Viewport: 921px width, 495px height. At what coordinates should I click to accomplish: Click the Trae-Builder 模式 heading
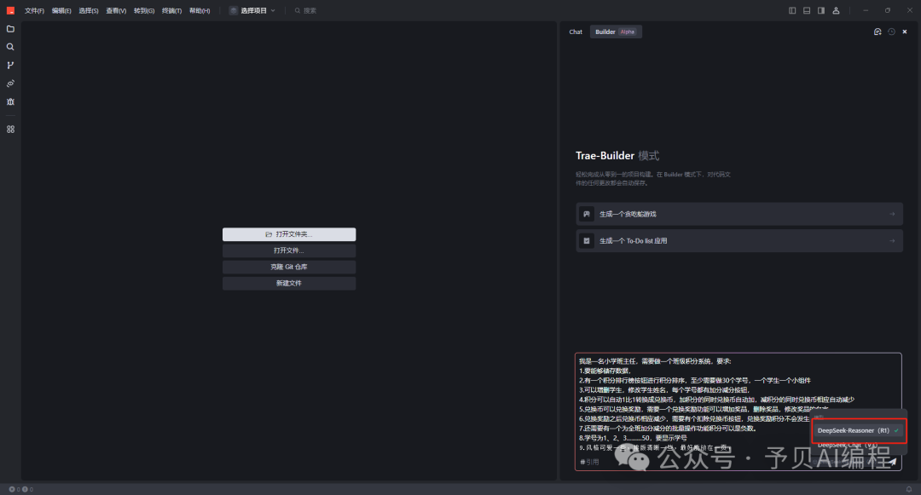click(617, 155)
